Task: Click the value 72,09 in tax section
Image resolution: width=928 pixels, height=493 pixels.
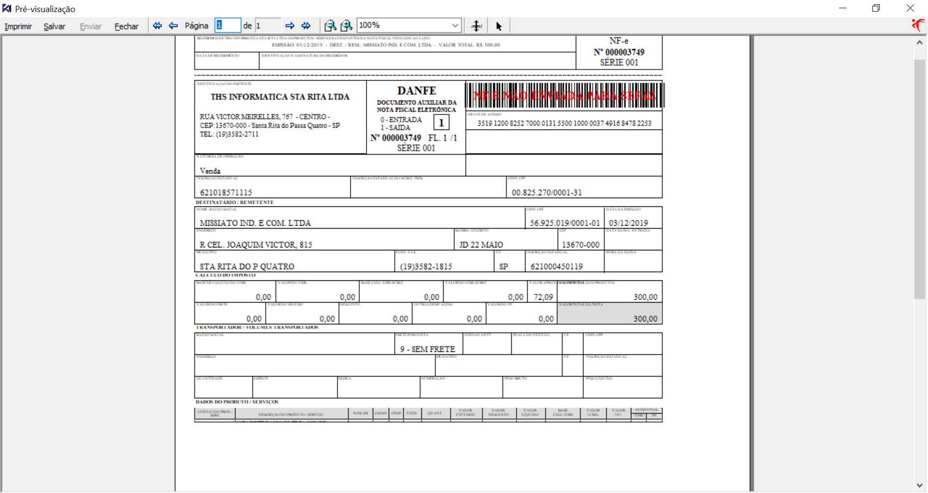Action: [x=543, y=297]
